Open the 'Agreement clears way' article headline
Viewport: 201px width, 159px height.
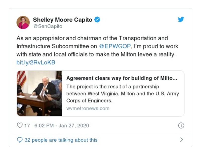click(122, 78)
